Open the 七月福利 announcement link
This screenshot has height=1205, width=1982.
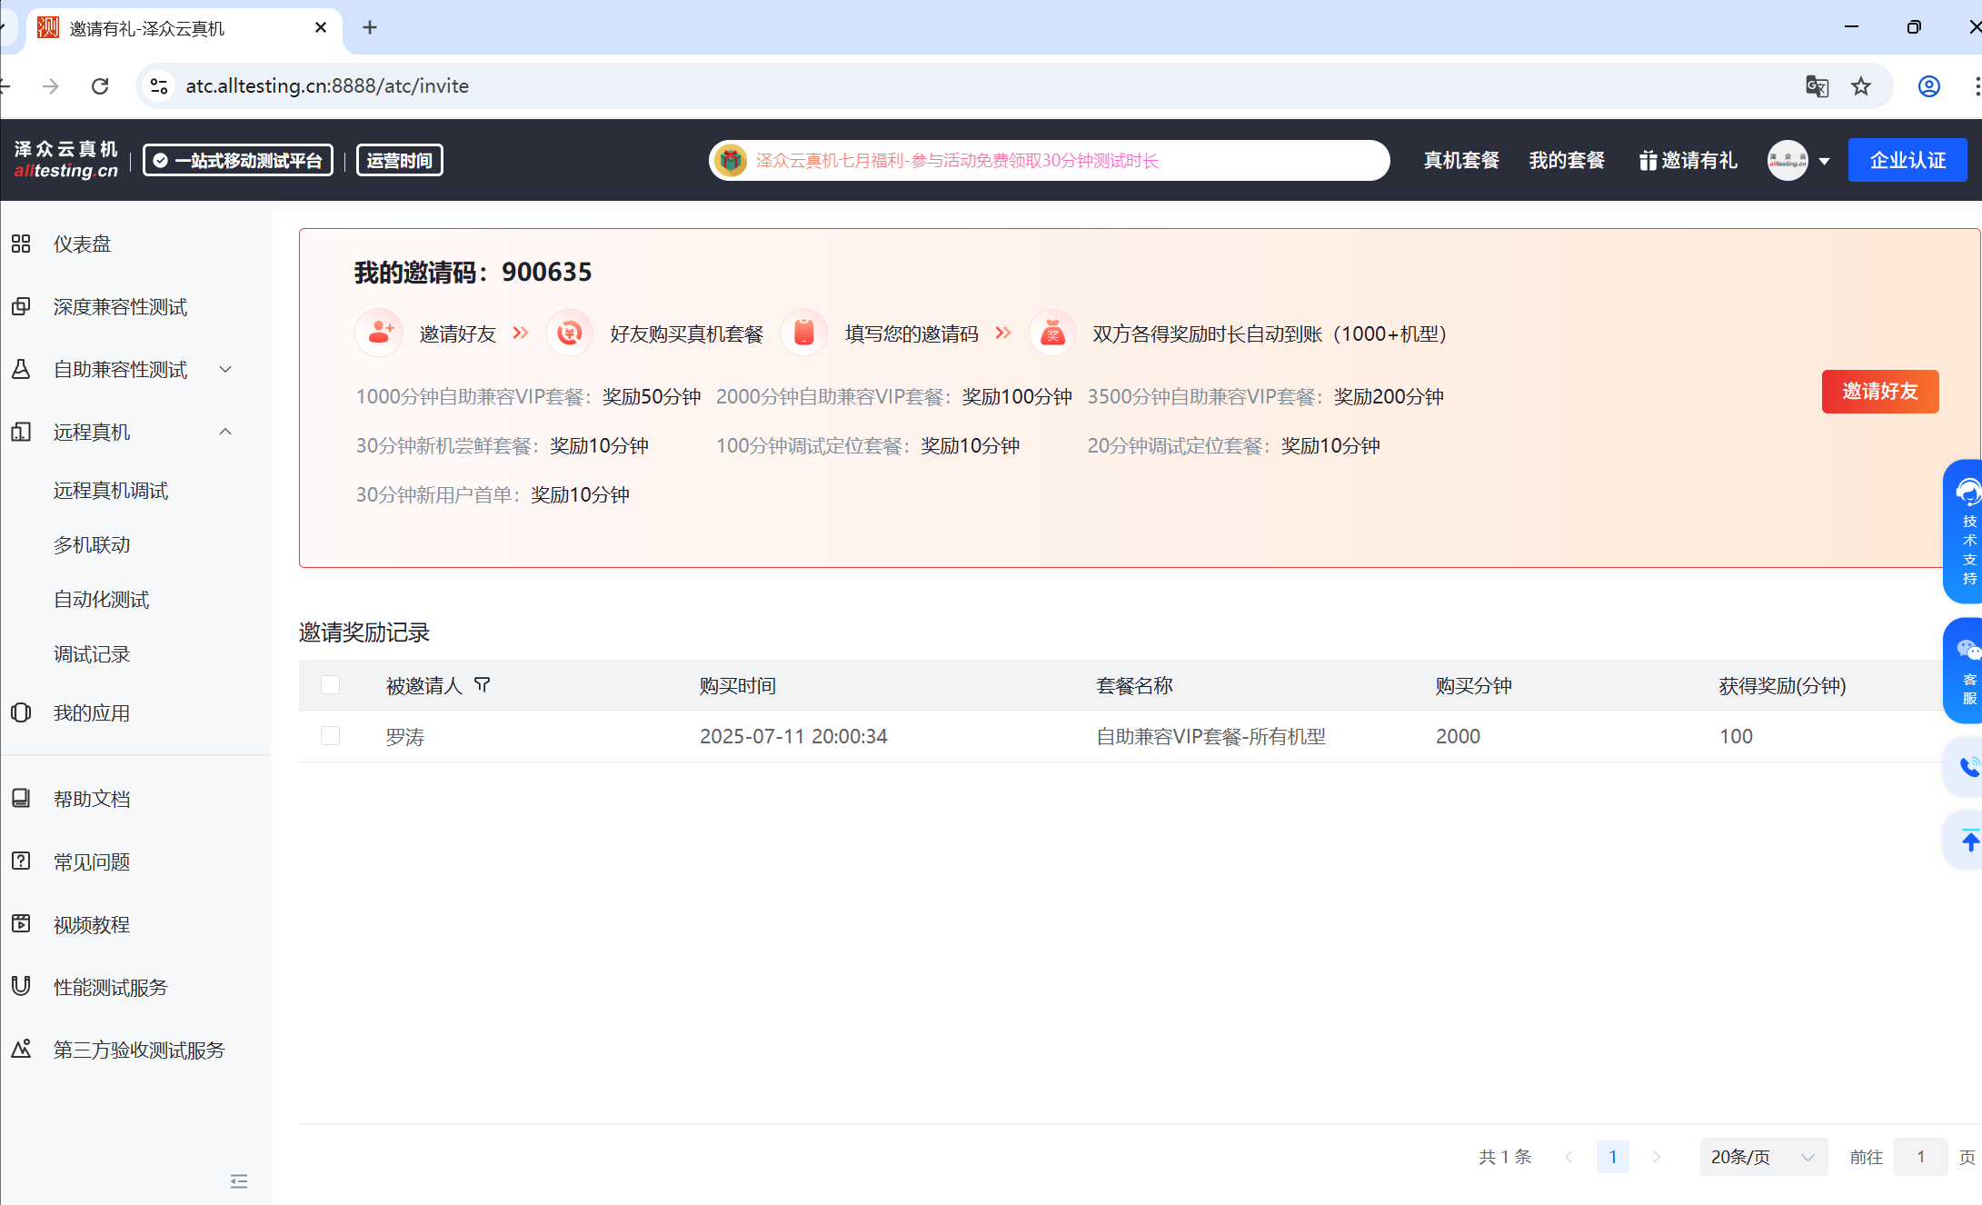(x=957, y=161)
